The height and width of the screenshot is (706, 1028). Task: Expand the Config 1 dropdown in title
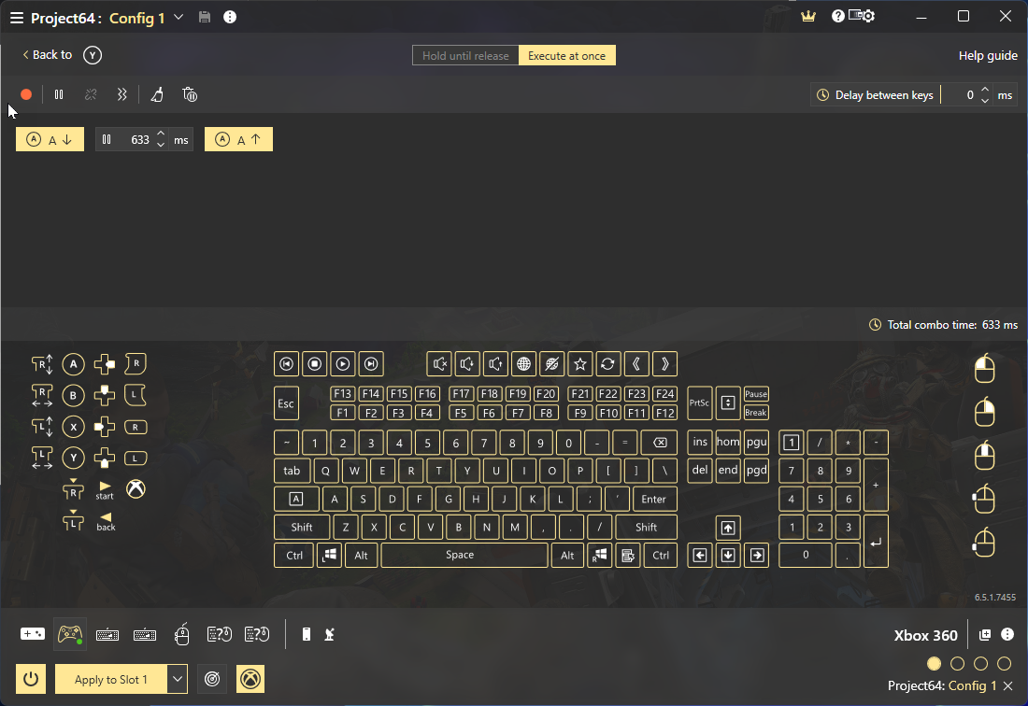(178, 17)
